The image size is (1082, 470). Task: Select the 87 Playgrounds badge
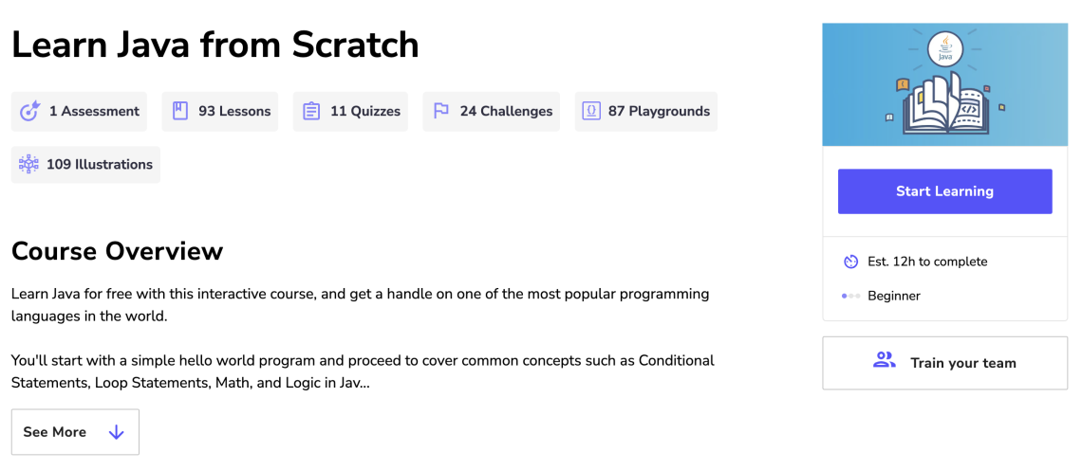[646, 111]
